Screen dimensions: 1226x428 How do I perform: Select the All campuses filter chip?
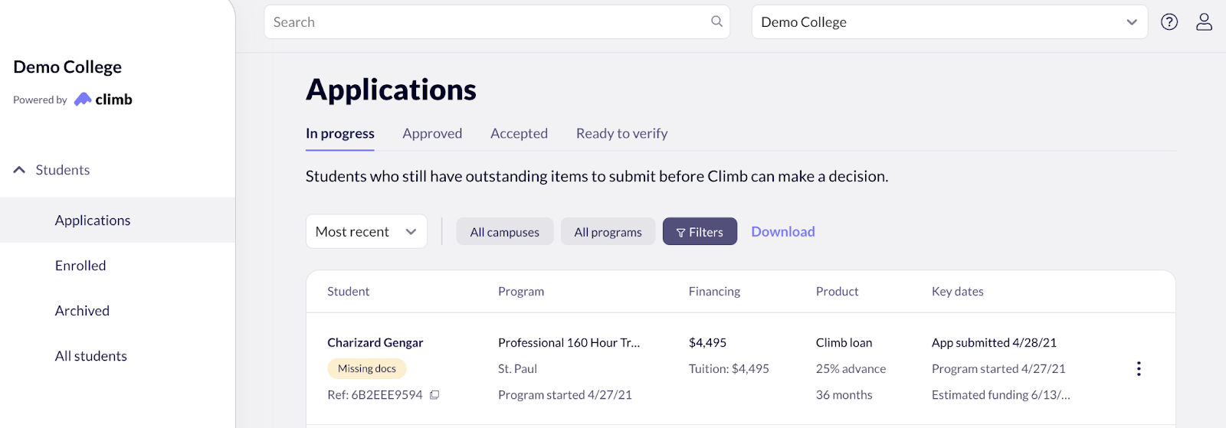(505, 231)
